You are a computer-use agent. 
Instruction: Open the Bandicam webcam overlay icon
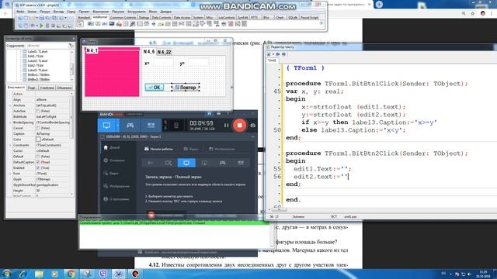[x=176, y=126]
